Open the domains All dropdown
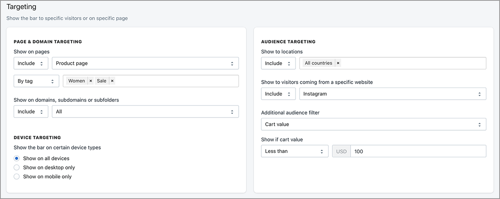500x199 pixels. 145,112
